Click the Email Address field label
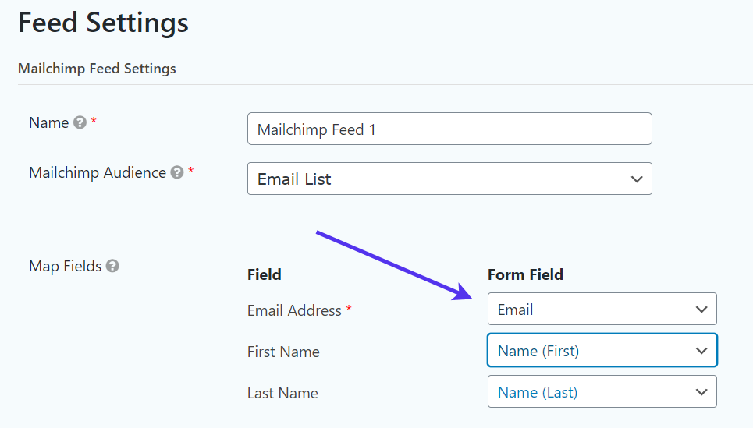Viewport: 753px width, 428px height. tap(294, 310)
